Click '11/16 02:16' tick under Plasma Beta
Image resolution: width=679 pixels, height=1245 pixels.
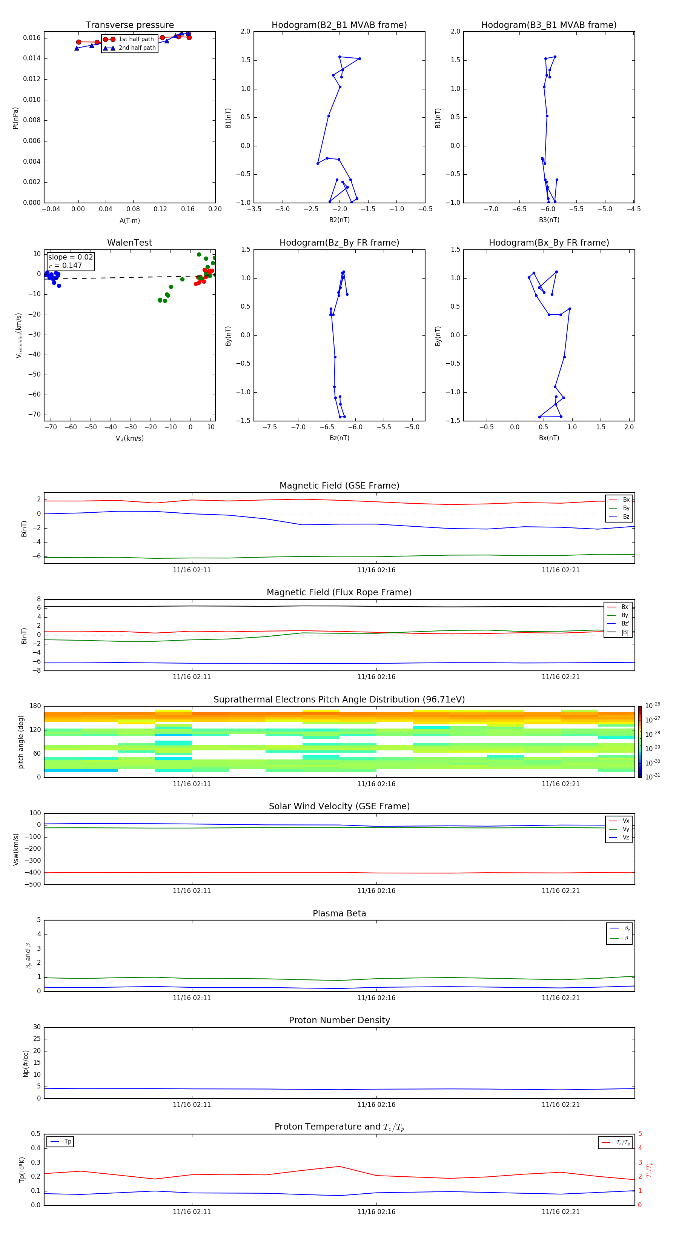[x=376, y=998]
